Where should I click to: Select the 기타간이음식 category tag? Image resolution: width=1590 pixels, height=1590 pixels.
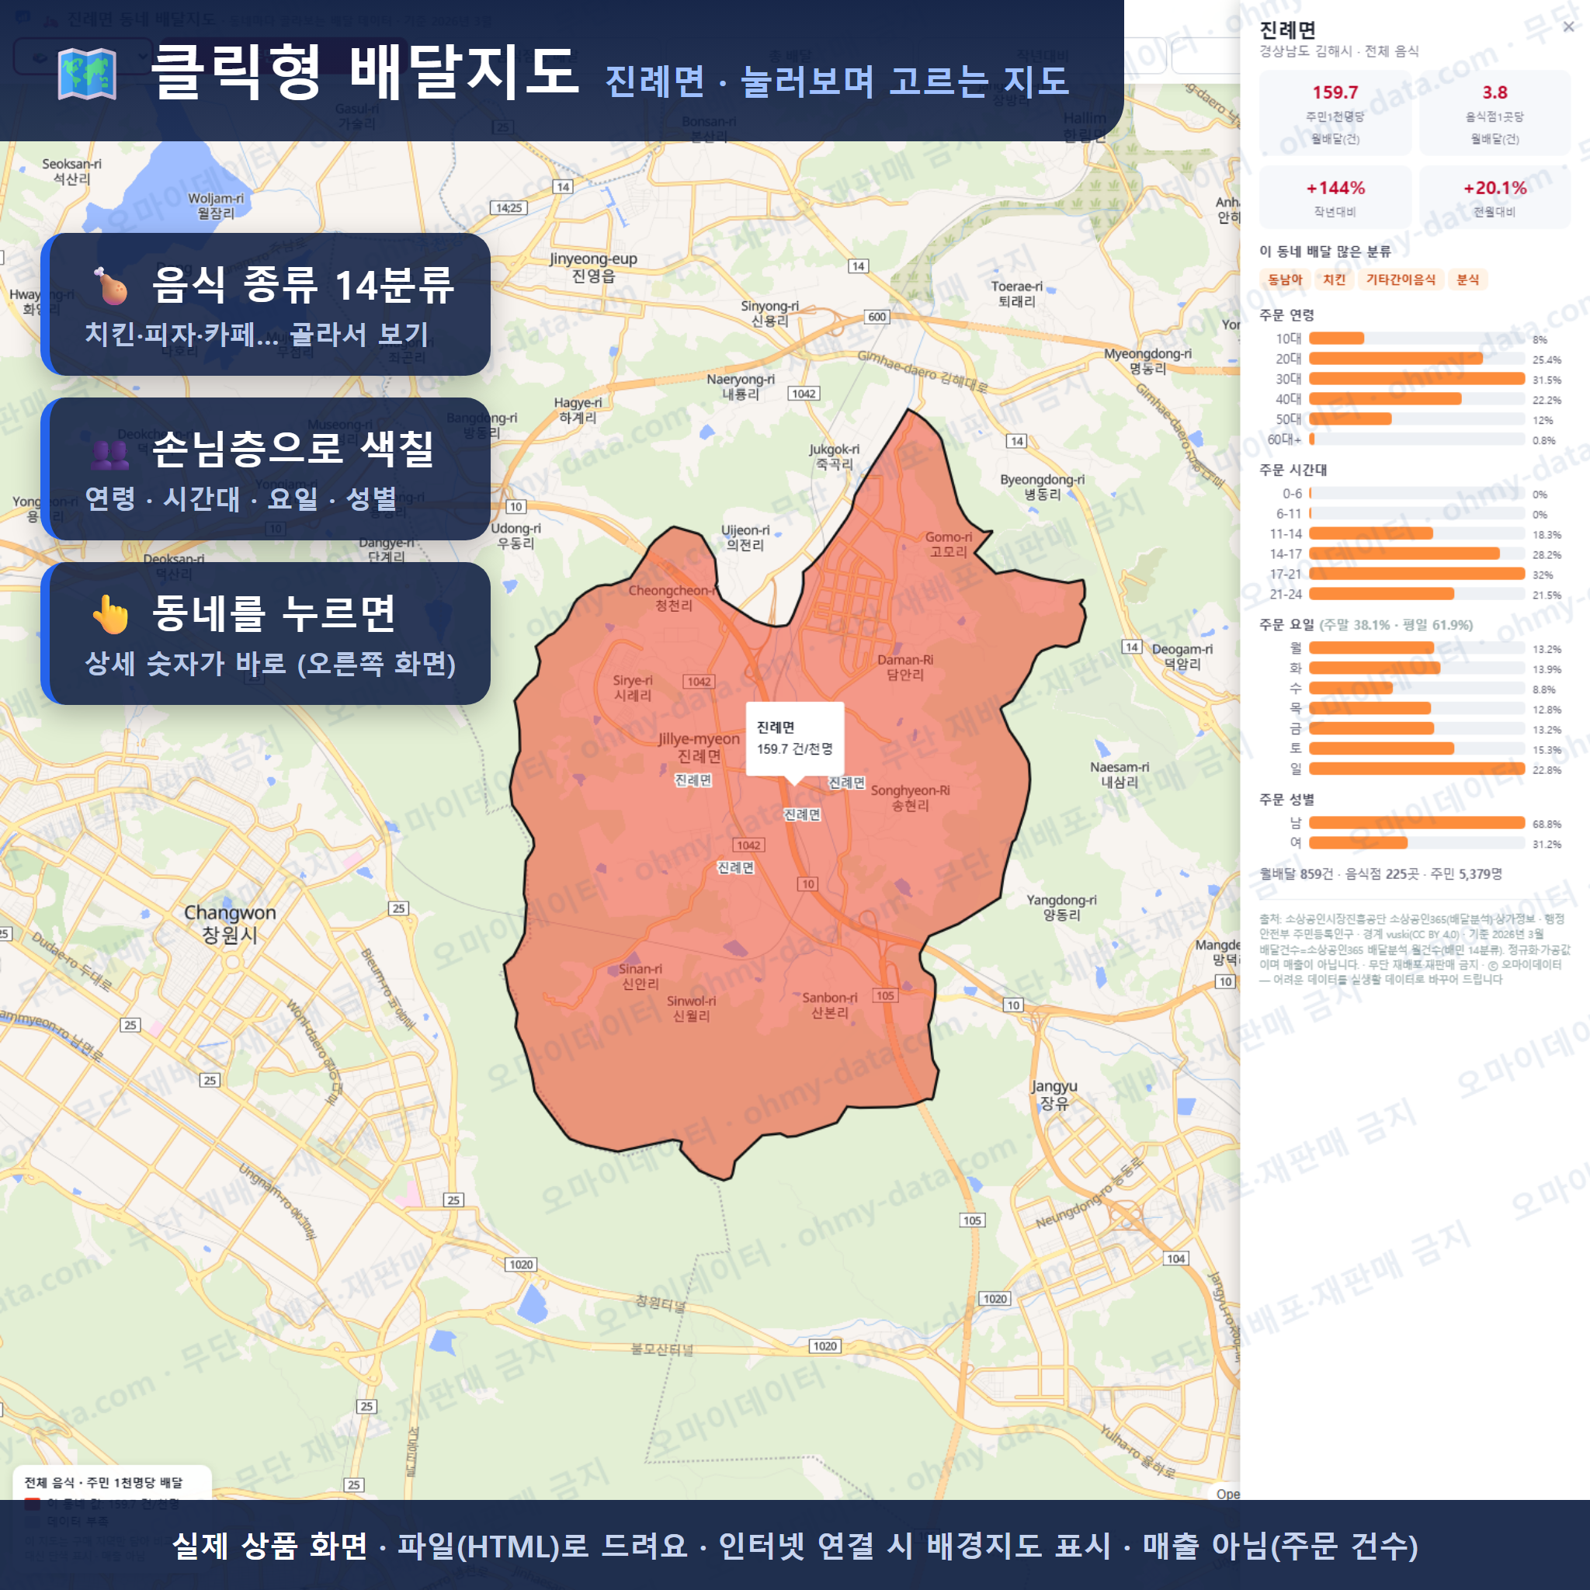(x=1401, y=279)
